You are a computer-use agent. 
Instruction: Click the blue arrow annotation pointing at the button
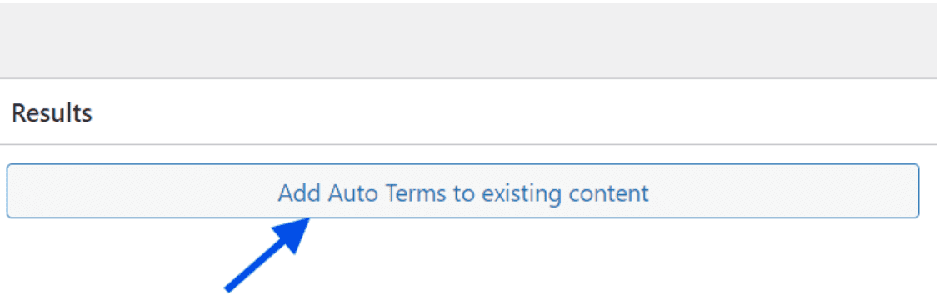click(x=267, y=255)
